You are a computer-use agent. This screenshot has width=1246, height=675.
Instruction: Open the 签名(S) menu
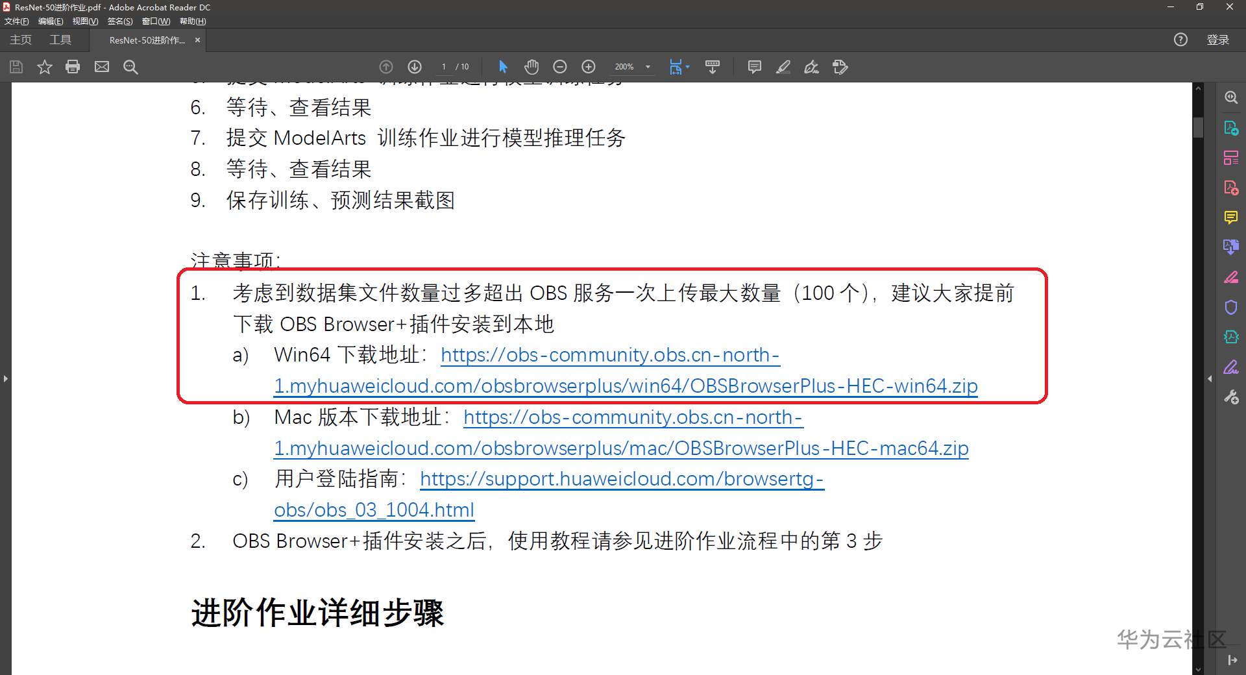click(120, 21)
